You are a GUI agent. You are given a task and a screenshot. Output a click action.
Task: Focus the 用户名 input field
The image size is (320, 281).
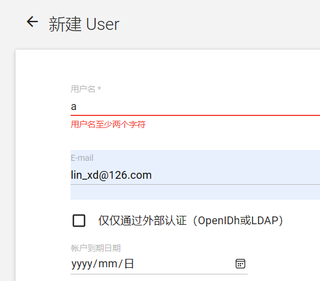195,106
